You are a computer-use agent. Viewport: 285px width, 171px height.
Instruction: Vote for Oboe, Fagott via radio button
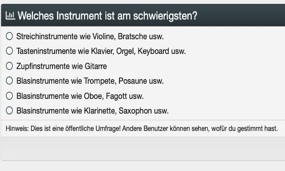coord(9,95)
